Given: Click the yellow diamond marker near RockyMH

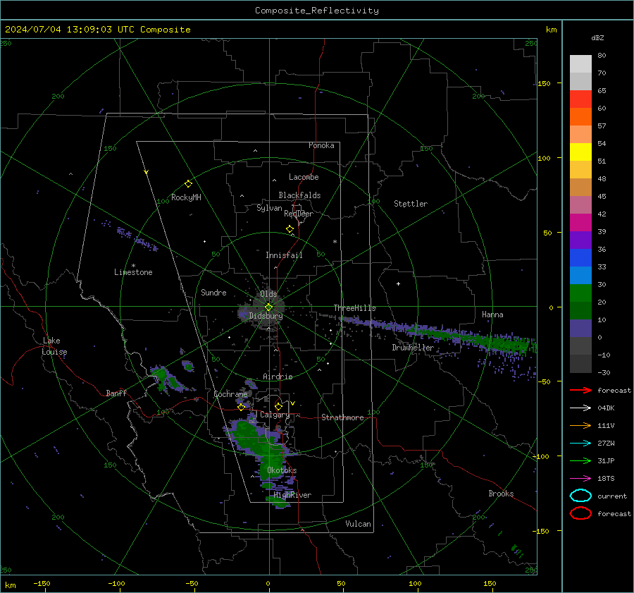Looking at the screenshot, I should click(188, 184).
